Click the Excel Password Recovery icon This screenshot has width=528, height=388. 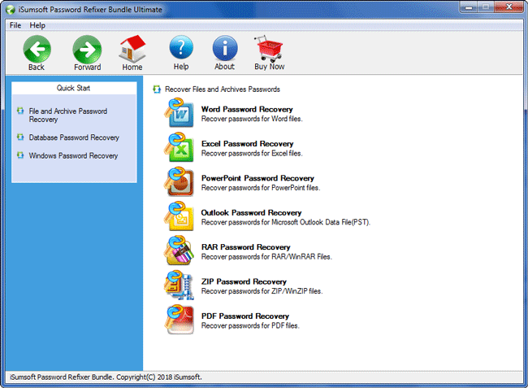click(180, 148)
